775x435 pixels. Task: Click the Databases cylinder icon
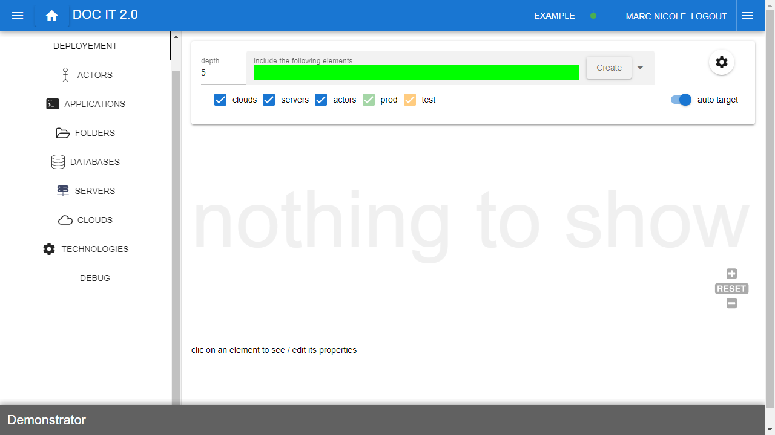point(58,162)
